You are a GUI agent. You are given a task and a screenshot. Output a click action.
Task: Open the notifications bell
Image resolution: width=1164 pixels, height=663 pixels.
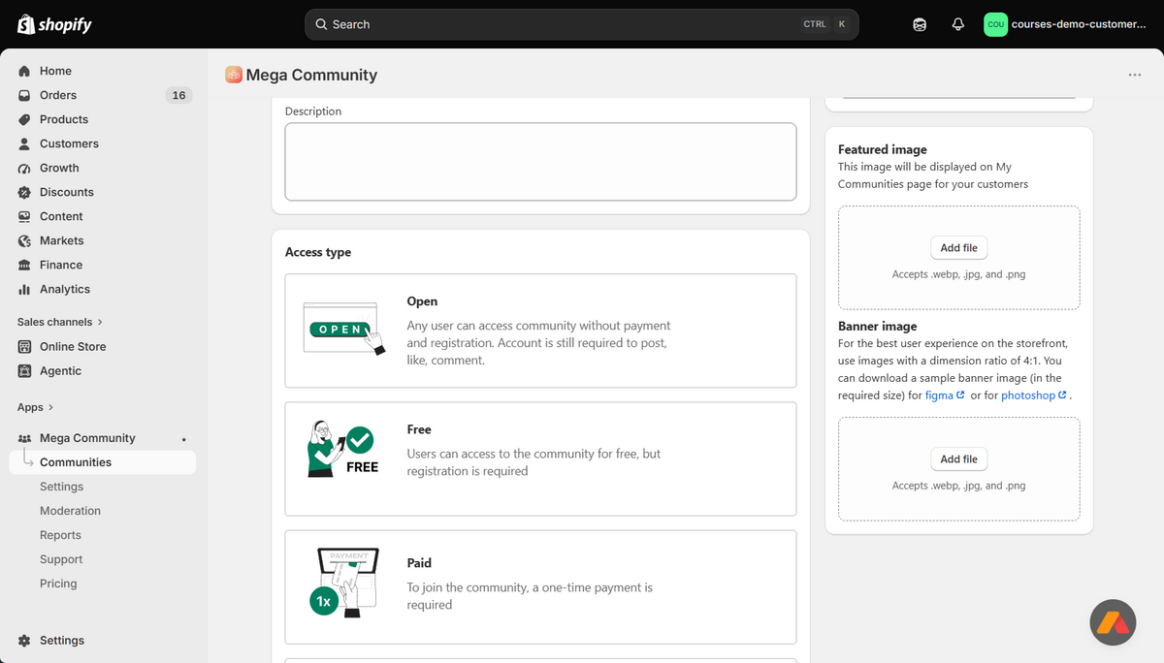click(x=958, y=24)
